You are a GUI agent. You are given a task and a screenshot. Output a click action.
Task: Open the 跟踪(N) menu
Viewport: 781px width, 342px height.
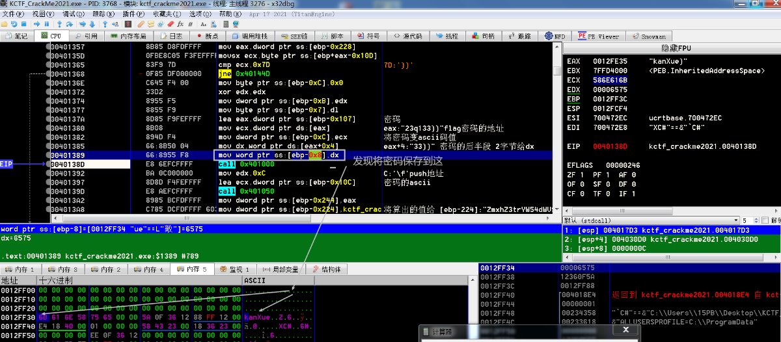click(x=103, y=14)
